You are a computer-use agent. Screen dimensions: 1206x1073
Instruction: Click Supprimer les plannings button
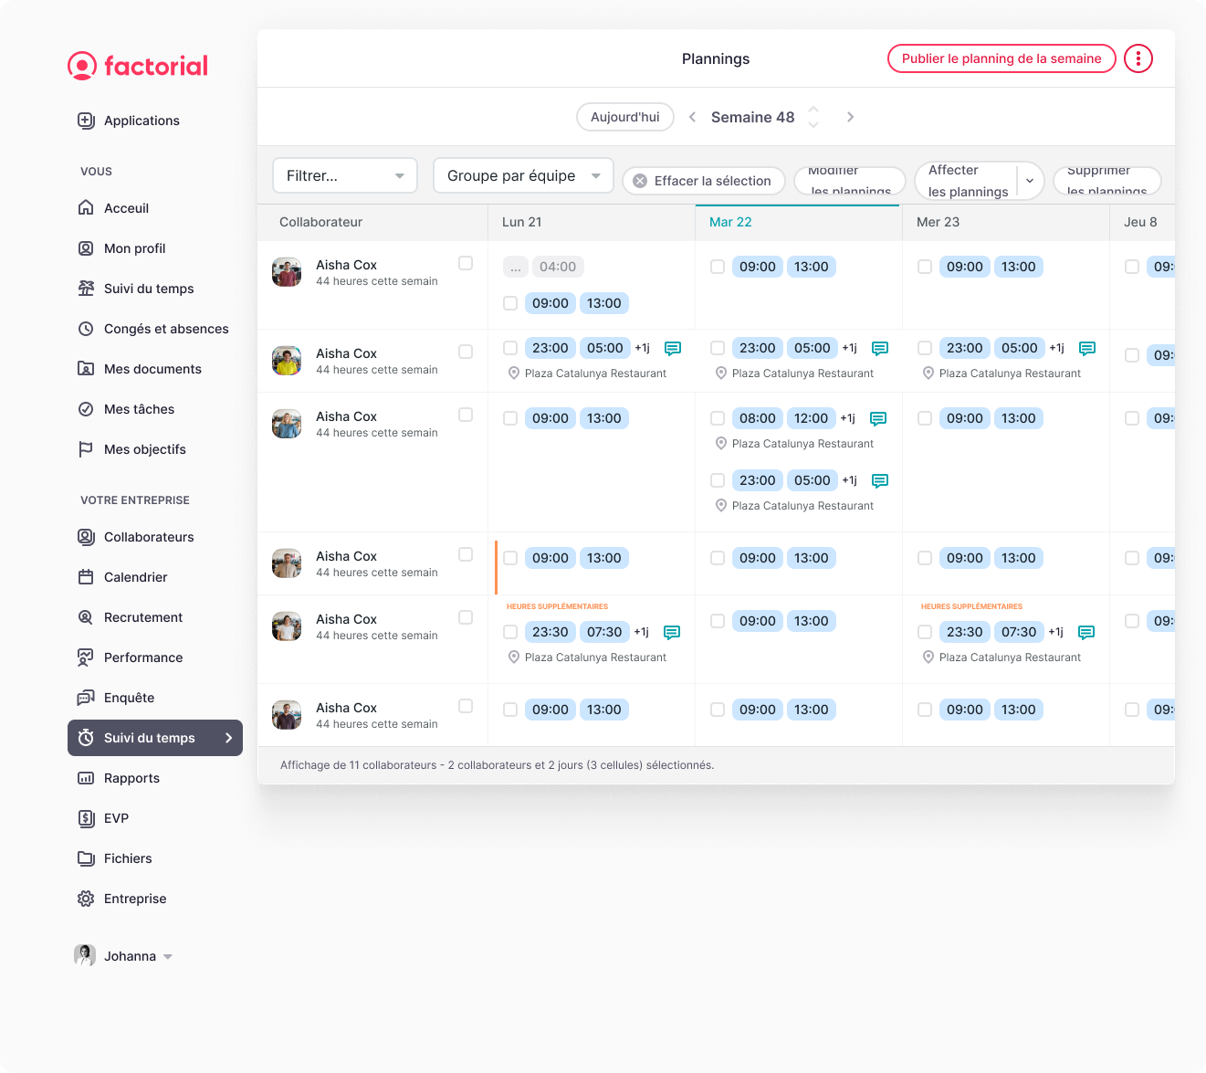[x=1106, y=181]
